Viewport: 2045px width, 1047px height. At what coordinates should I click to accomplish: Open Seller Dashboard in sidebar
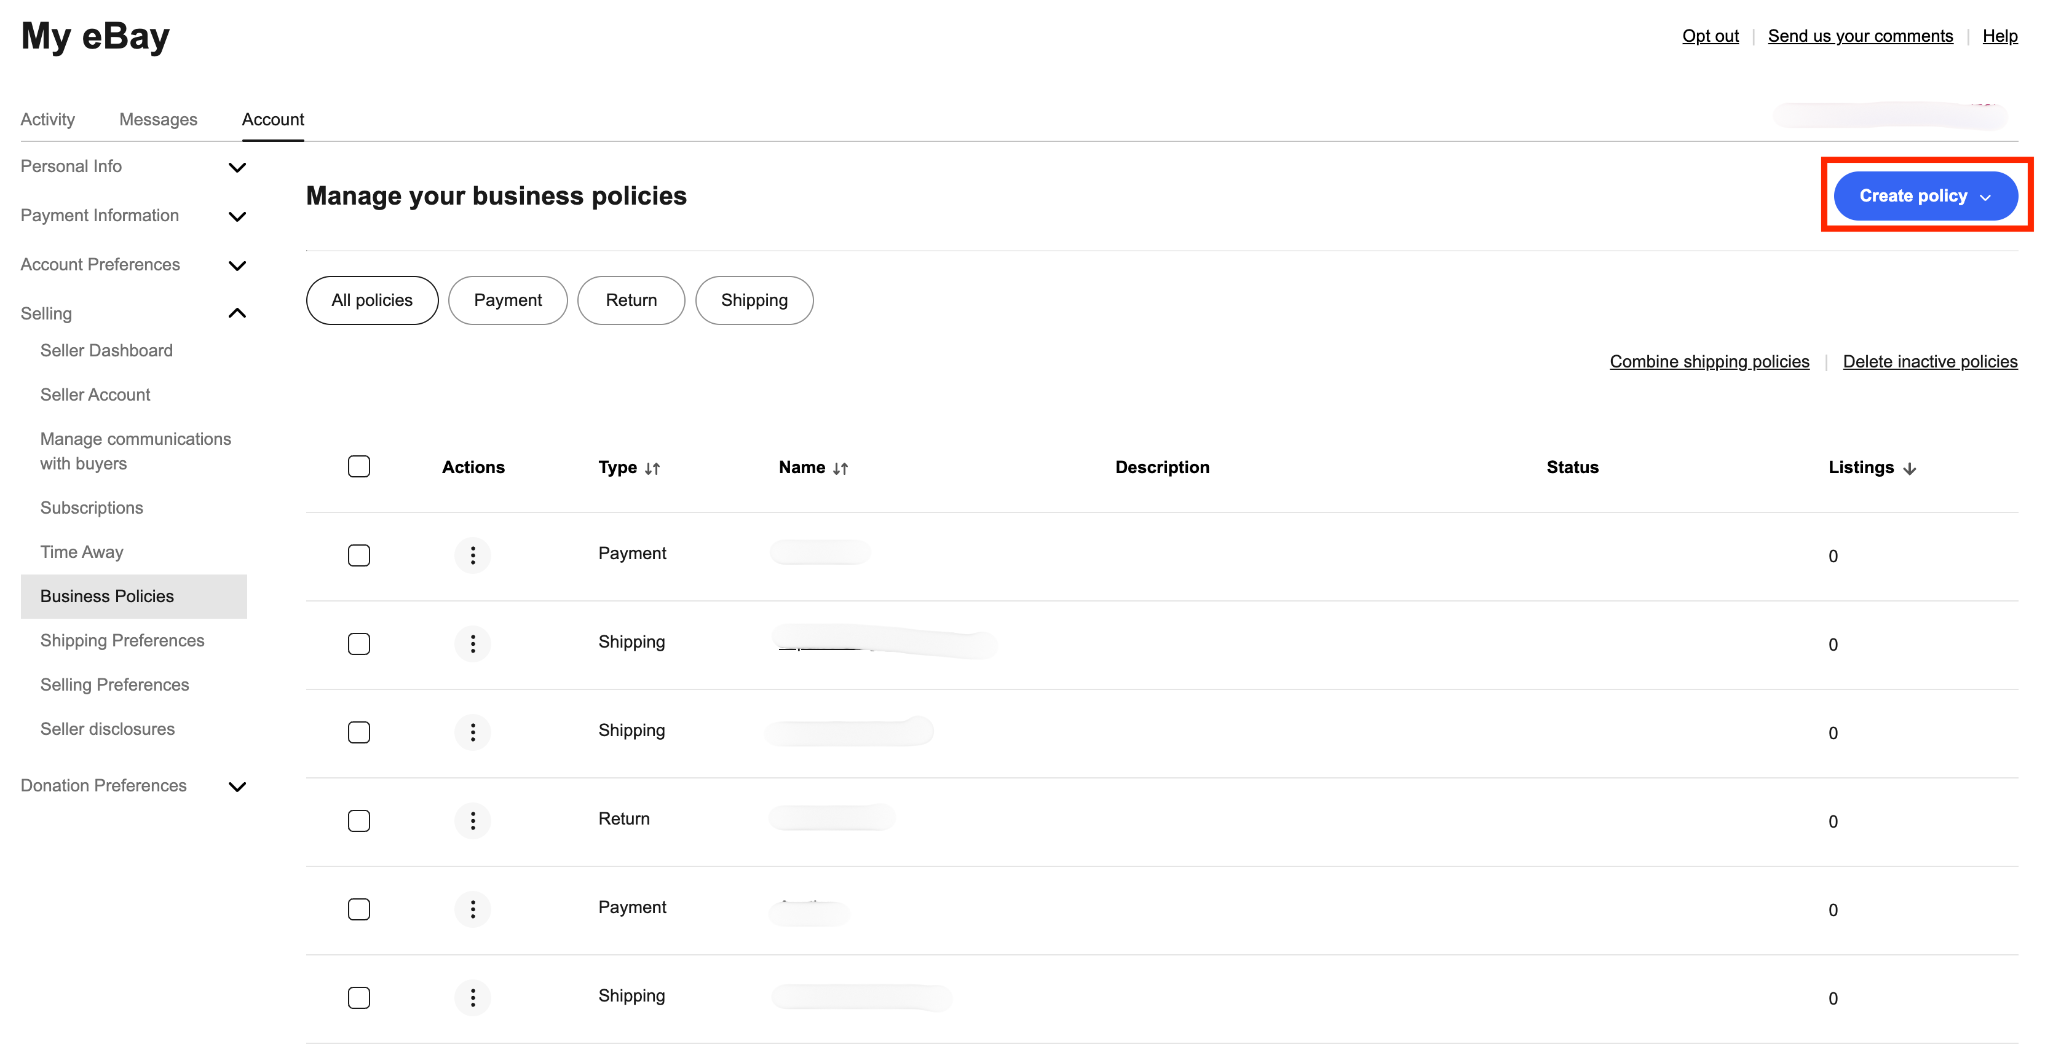point(106,351)
